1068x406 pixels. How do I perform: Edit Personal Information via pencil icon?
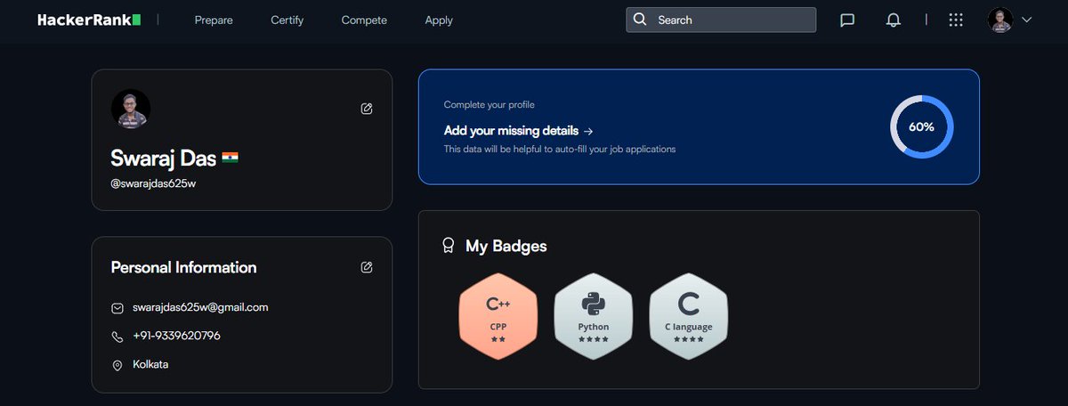(x=367, y=267)
